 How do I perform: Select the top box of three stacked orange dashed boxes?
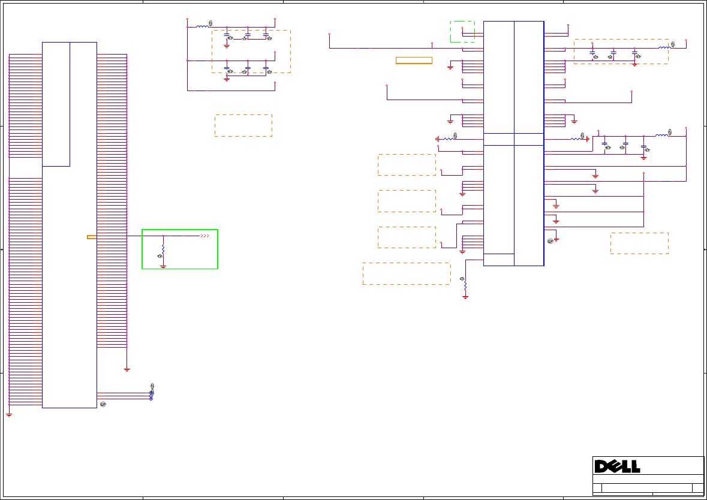point(407,164)
